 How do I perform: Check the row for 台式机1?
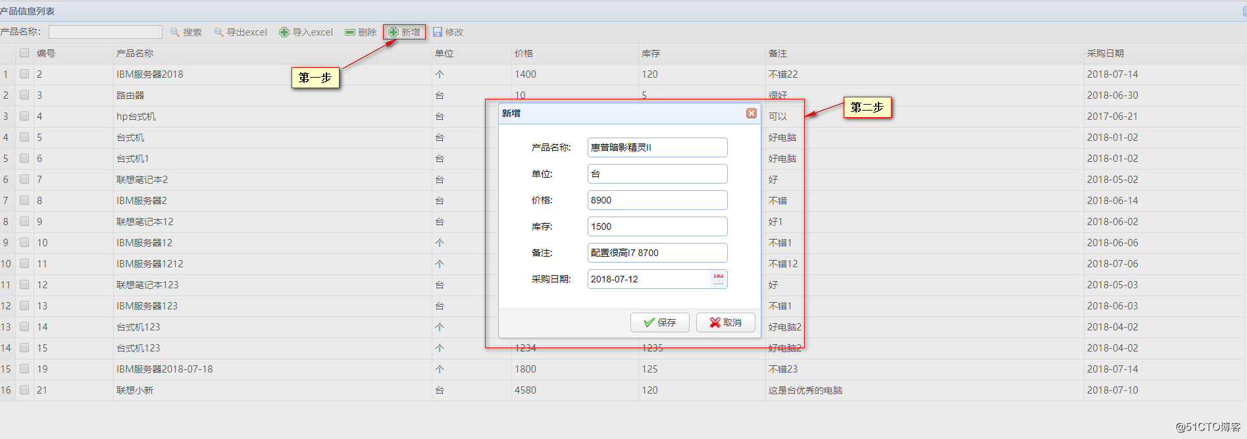pos(24,159)
